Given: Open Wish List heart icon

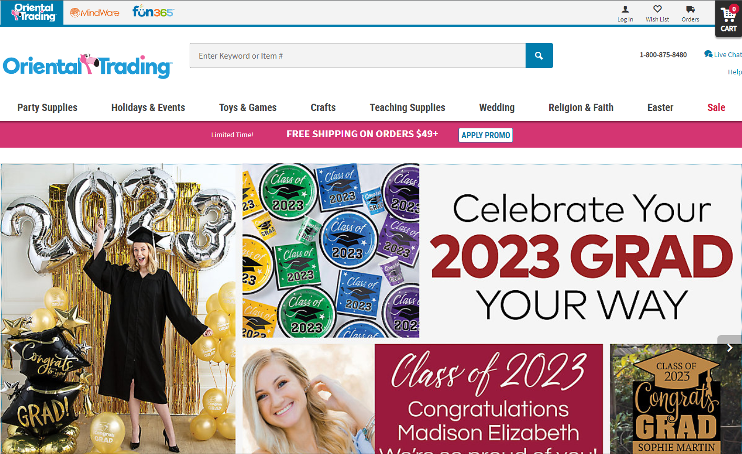Looking at the screenshot, I should pyautogui.click(x=657, y=9).
